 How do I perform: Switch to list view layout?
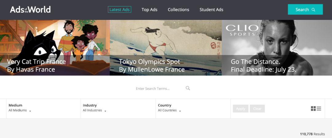tap(319, 109)
